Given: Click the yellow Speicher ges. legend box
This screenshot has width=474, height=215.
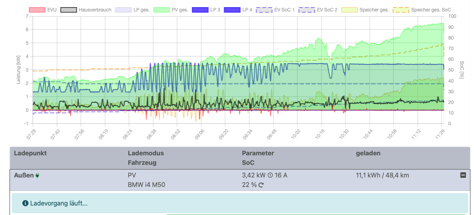Looking at the screenshot, I should pos(349,9).
